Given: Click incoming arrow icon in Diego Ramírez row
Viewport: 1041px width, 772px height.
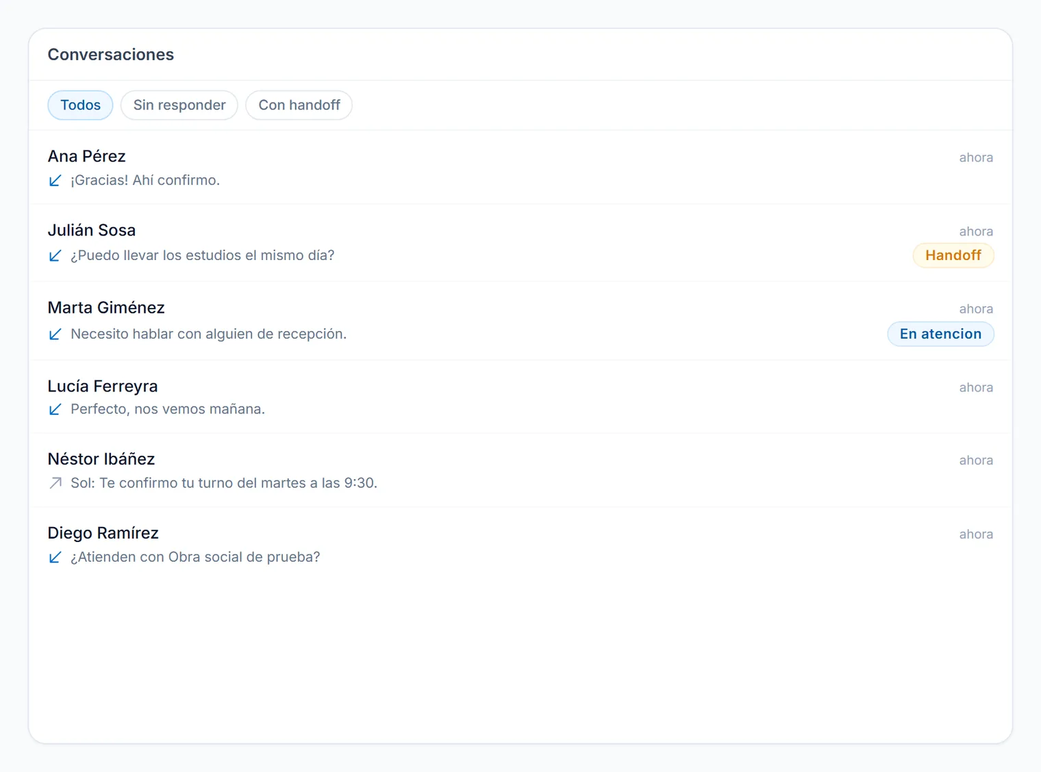Looking at the screenshot, I should 55,557.
